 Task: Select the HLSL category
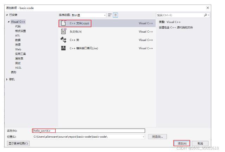(x=18, y=68)
